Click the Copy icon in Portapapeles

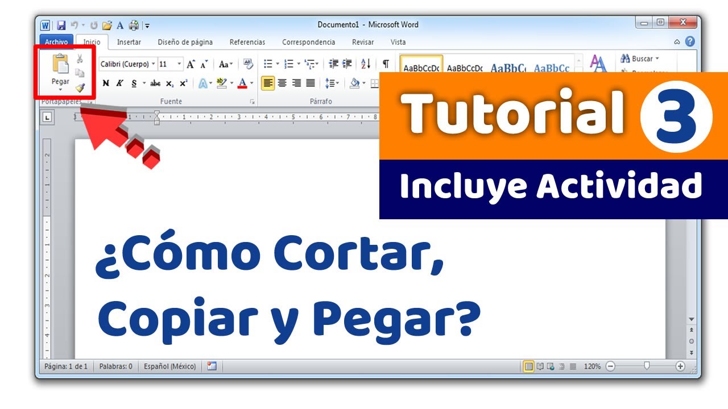(80, 73)
